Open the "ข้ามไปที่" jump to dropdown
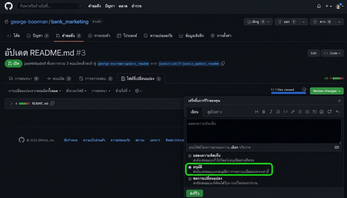Viewport: 347px width, 198px height. point(123,91)
